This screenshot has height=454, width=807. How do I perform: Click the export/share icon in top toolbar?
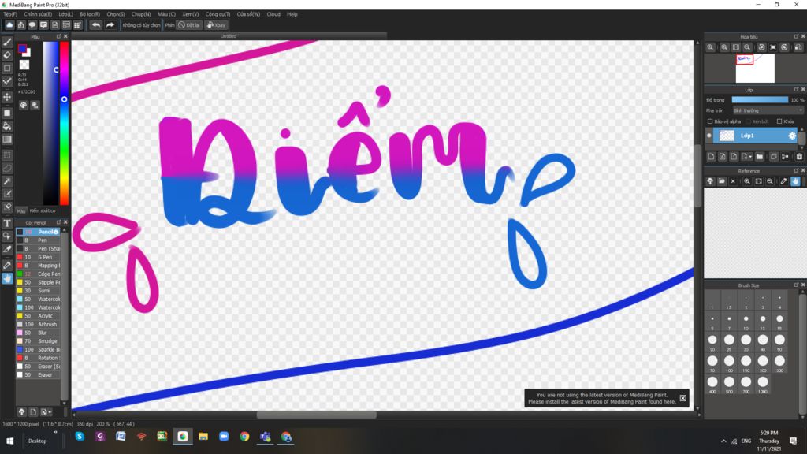coord(21,24)
